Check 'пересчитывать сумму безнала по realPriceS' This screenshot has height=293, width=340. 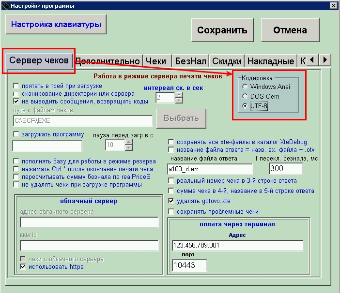click(x=16, y=176)
